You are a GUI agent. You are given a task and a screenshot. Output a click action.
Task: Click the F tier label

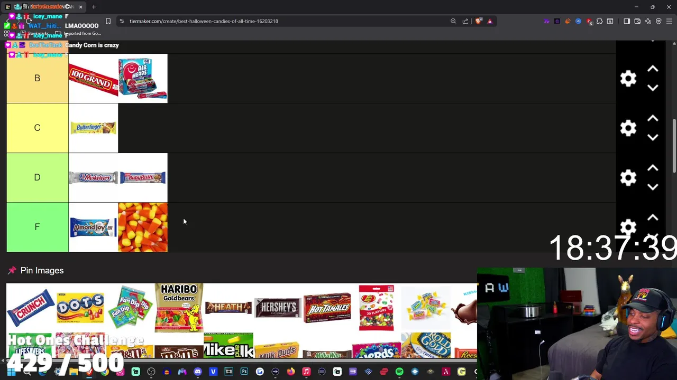tap(37, 227)
